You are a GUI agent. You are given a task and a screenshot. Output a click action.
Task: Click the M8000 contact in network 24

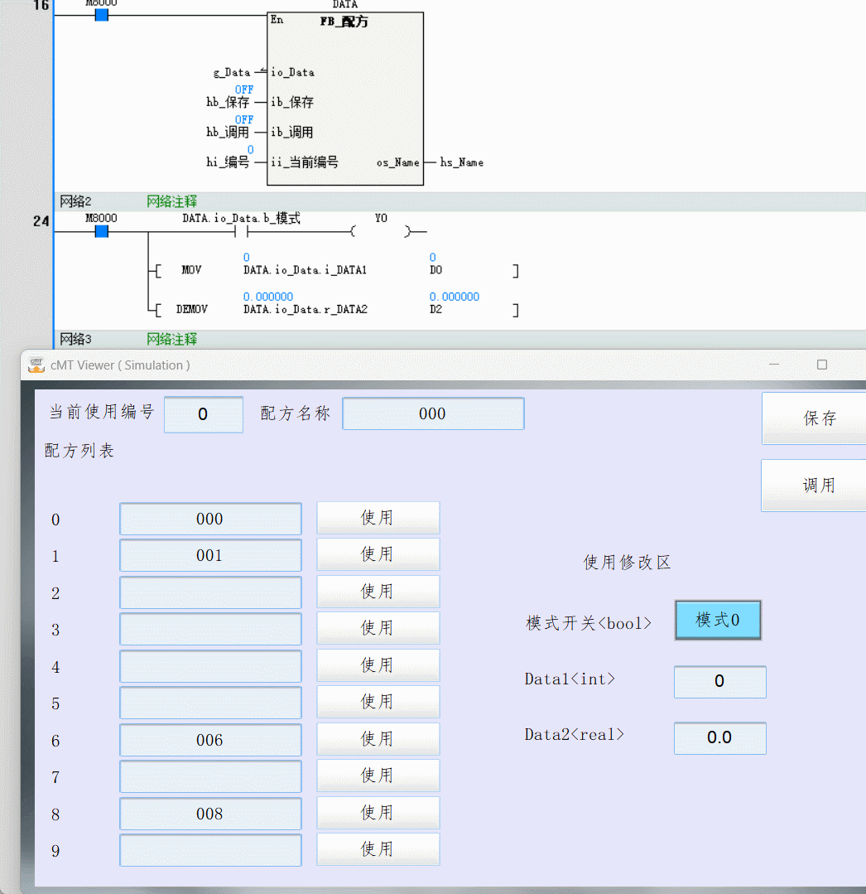pos(101,231)
